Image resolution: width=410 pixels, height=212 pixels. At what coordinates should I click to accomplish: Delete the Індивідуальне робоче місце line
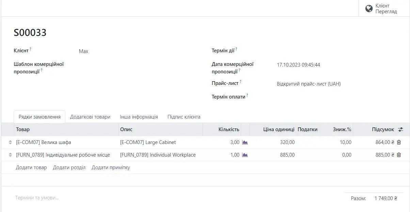tap(399, 155)
